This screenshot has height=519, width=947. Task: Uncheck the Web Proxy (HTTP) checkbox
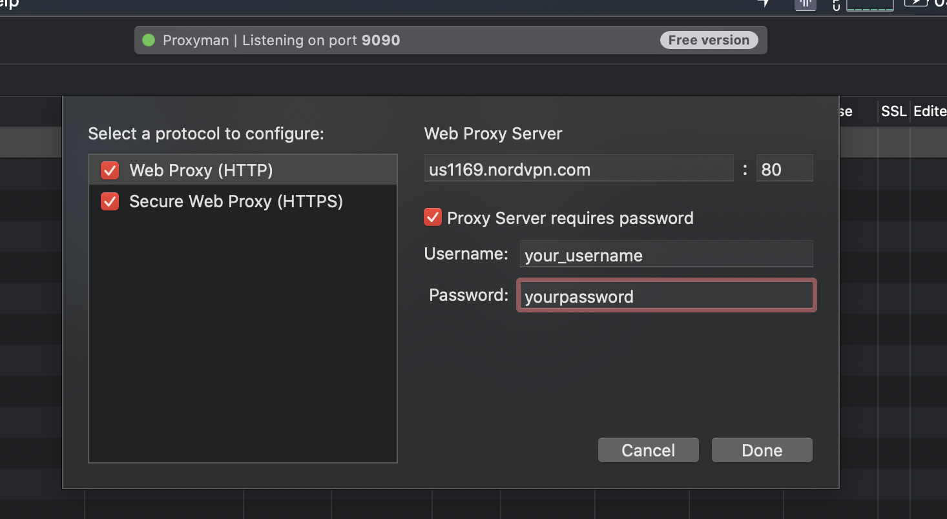[110, 170]
